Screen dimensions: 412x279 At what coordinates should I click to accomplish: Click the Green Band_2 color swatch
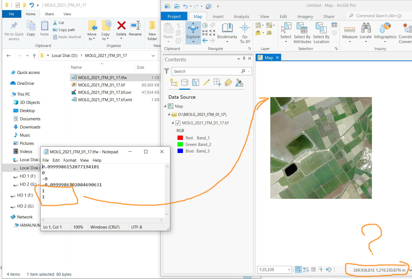pos(180,145)
